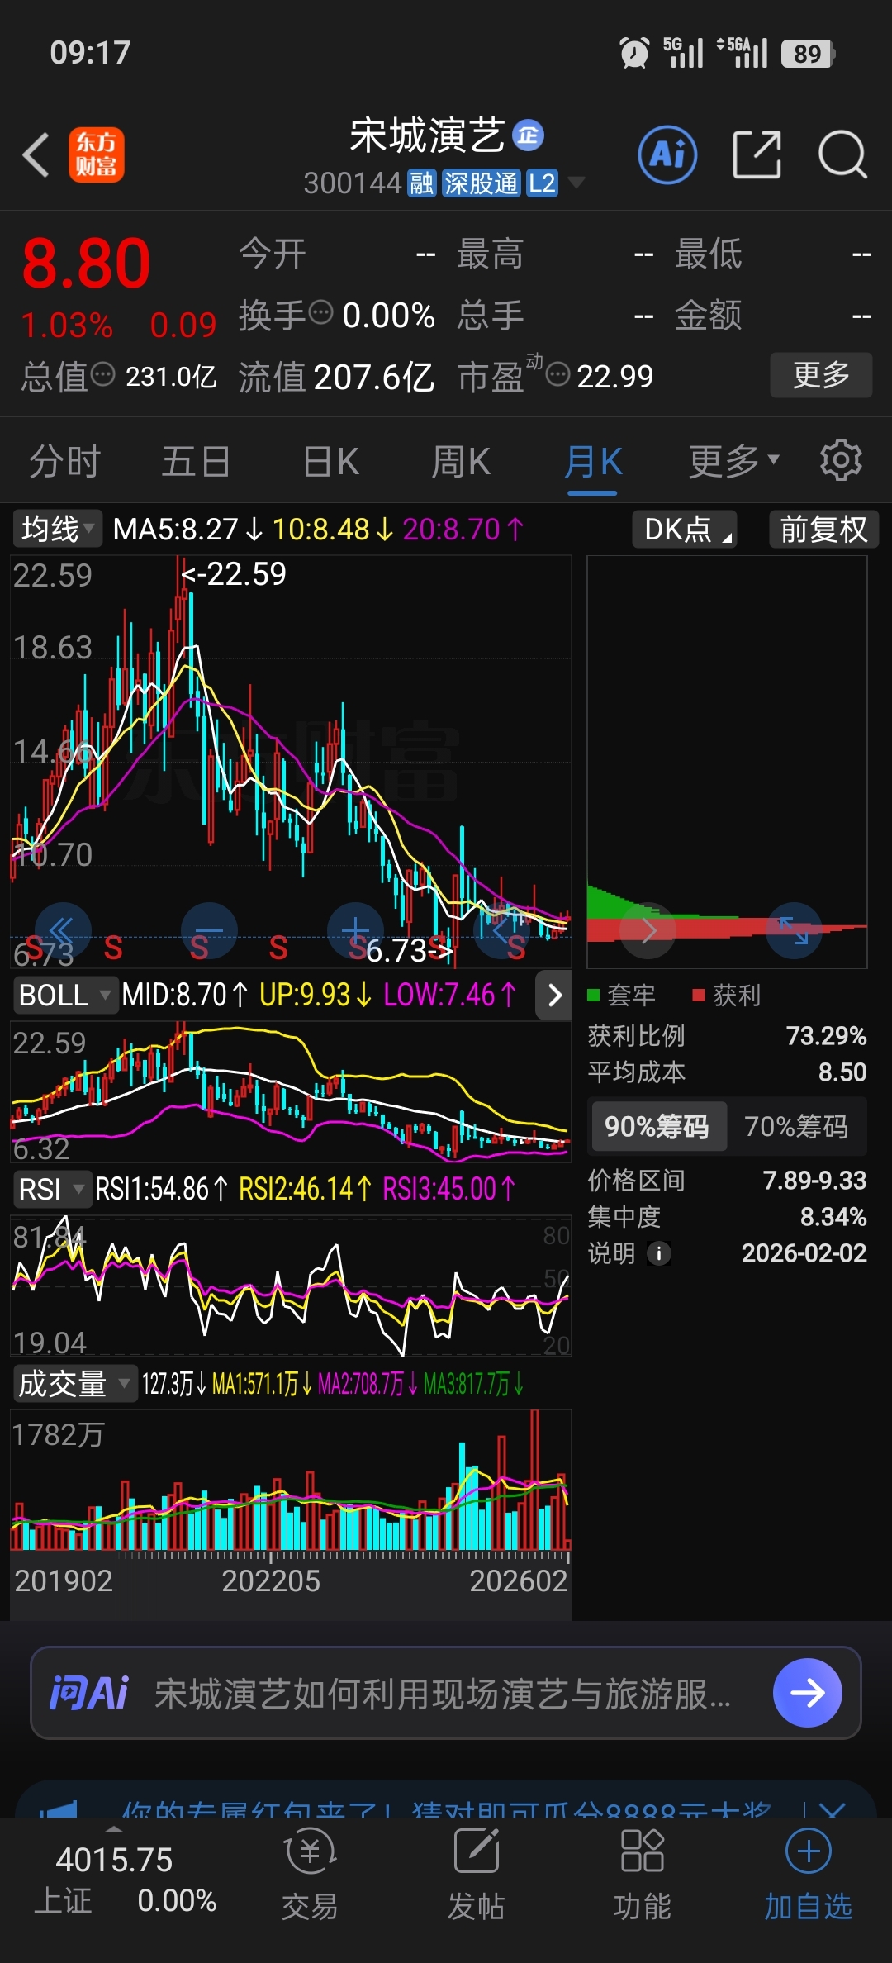The width and height of the screenshot is (892, 1963).
Task: Tap the battery 89 indicator
Action: [x=808, y=54]
